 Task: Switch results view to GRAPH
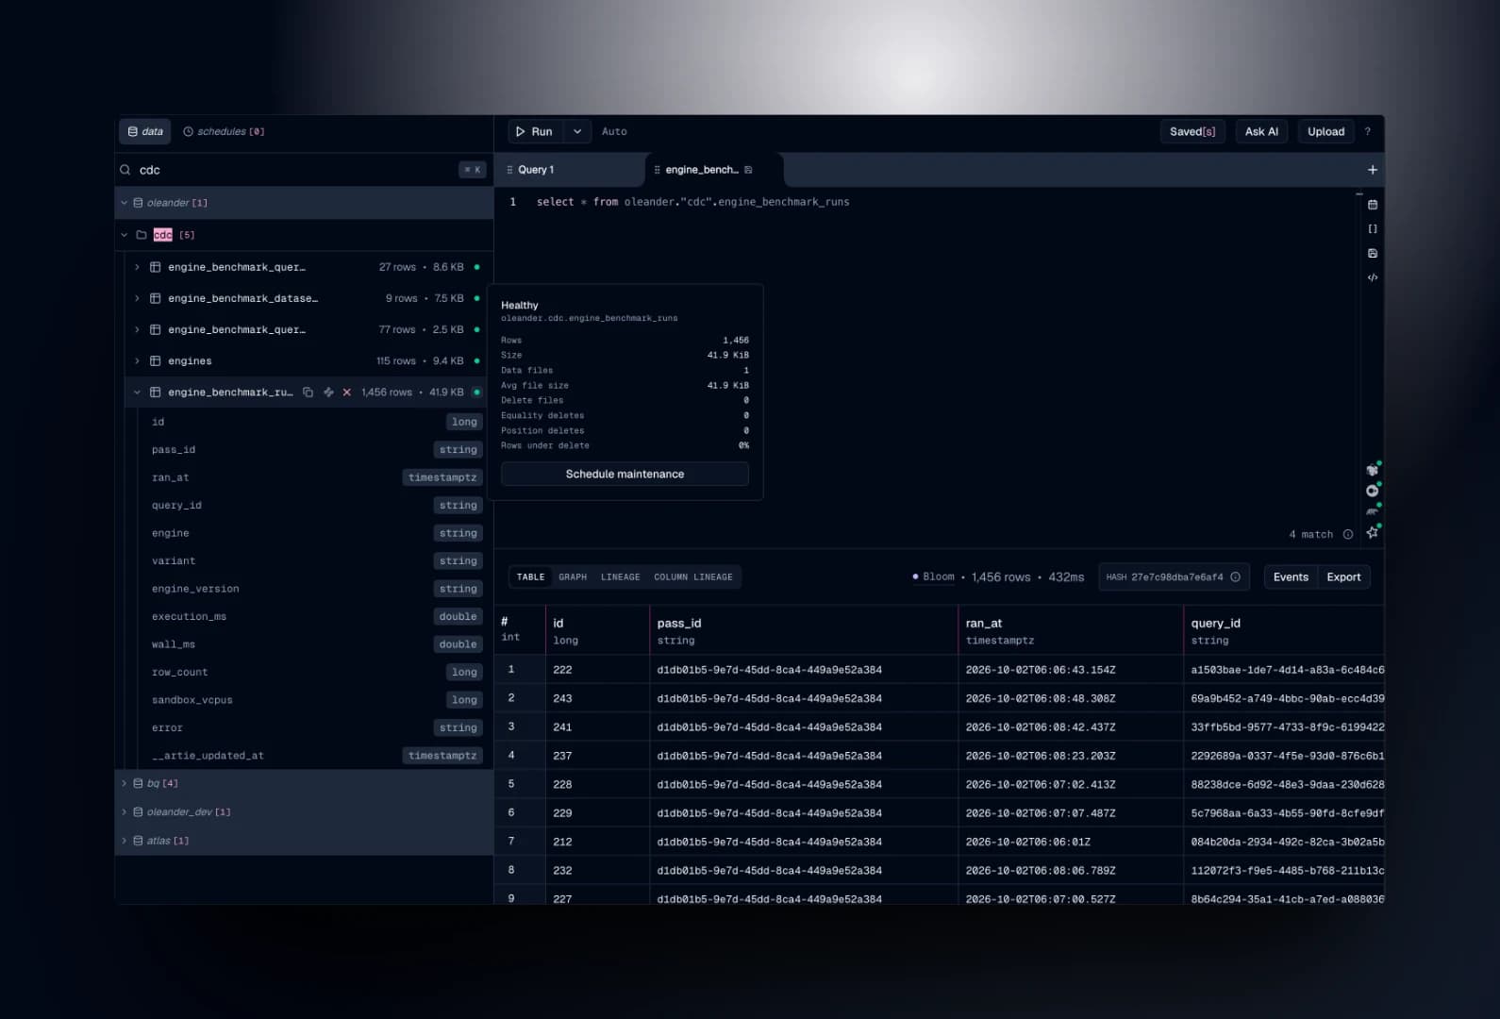[x=573, y=577]
